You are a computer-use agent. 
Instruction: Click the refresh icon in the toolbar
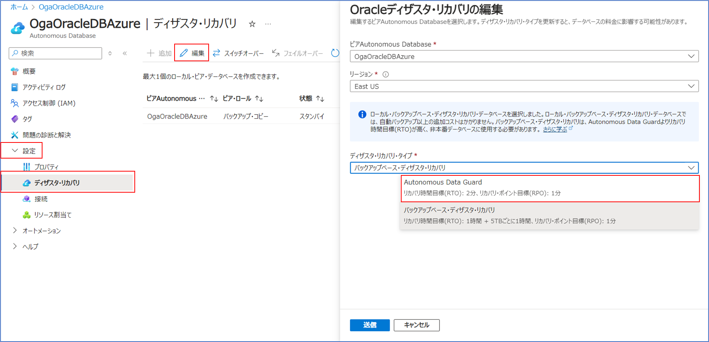click(335, 53)
